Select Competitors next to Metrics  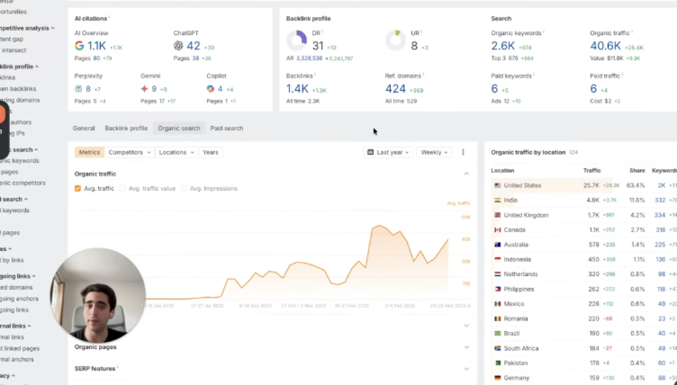(x=126, y=152)
